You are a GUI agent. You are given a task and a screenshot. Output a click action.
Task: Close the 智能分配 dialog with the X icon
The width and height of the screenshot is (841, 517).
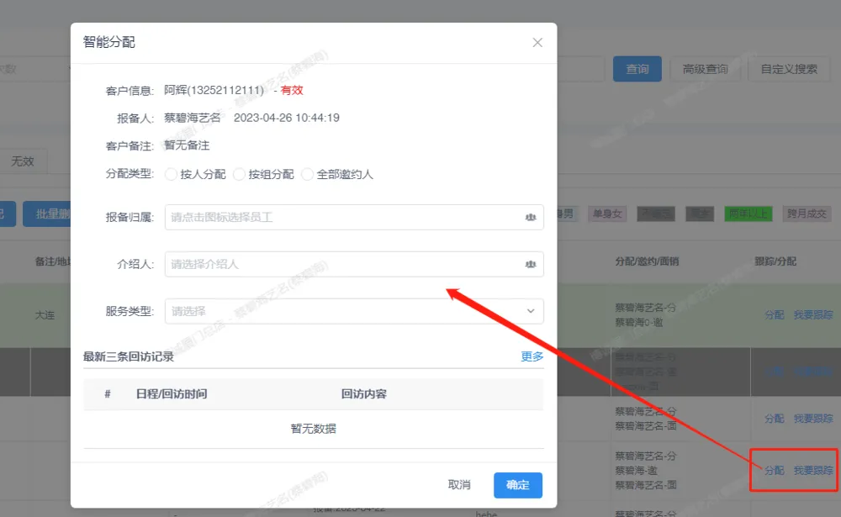[537, 43]
